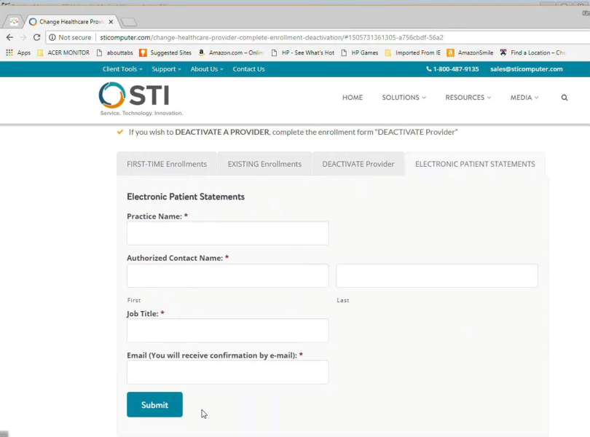Select the DEACTIVATE Provider tab
The width and height of the screenshot is (590, 437).
click(358, 164)
